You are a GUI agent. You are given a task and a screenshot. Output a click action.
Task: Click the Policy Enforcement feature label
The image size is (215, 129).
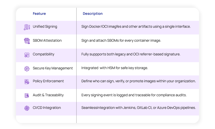pos(48,81)
